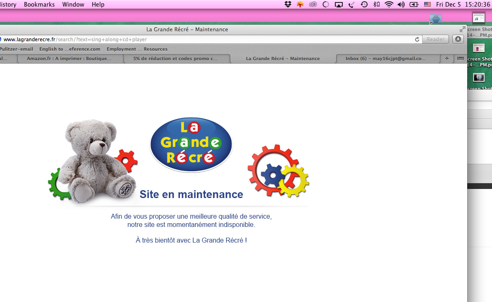
Task: Click the lagranderecre.fr address field
Action: point(207,40)
